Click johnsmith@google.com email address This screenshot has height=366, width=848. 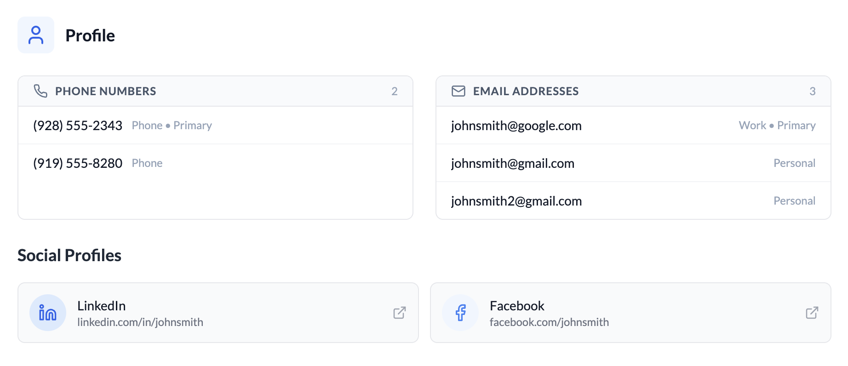(x=516, y=126)
